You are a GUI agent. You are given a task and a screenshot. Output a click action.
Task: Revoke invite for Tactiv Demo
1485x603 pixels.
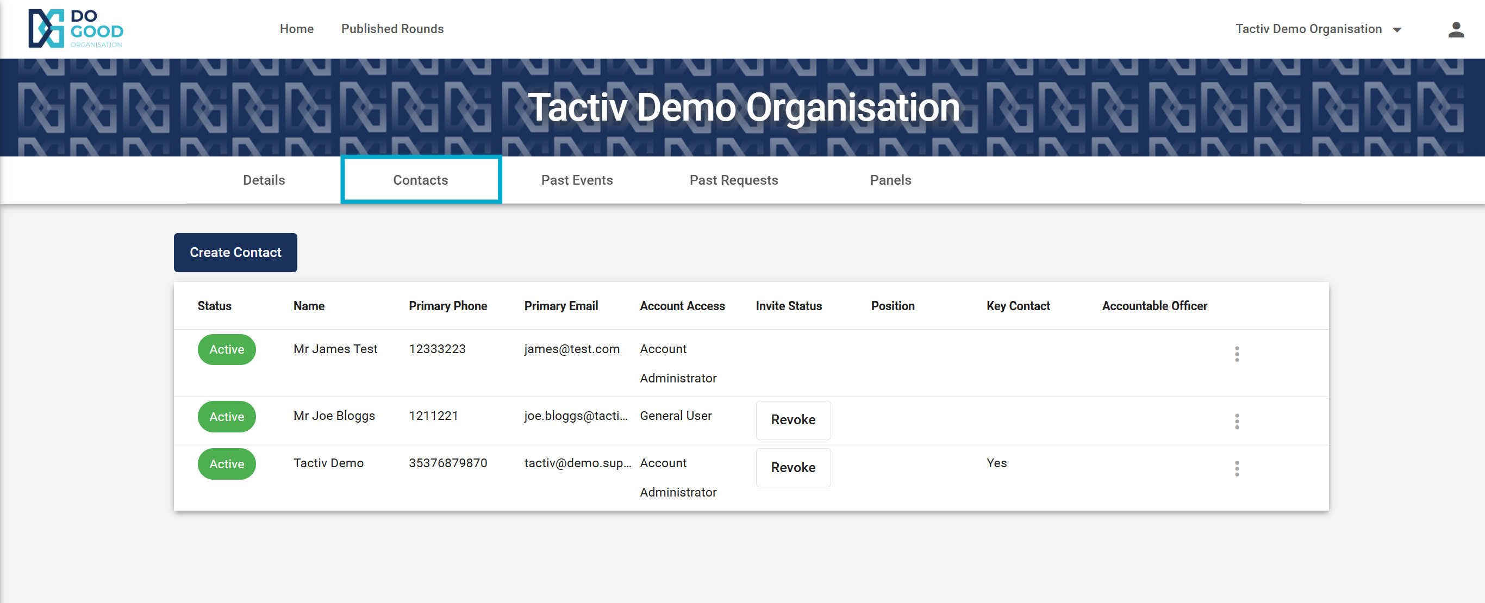[793, 467]
